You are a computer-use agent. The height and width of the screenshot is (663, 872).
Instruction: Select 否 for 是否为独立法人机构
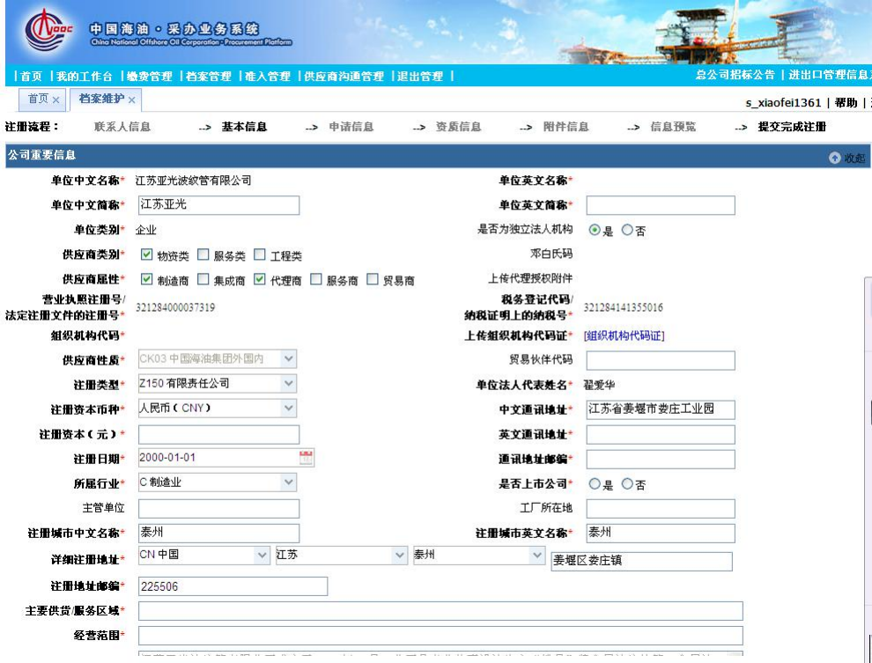coord(627,231)
